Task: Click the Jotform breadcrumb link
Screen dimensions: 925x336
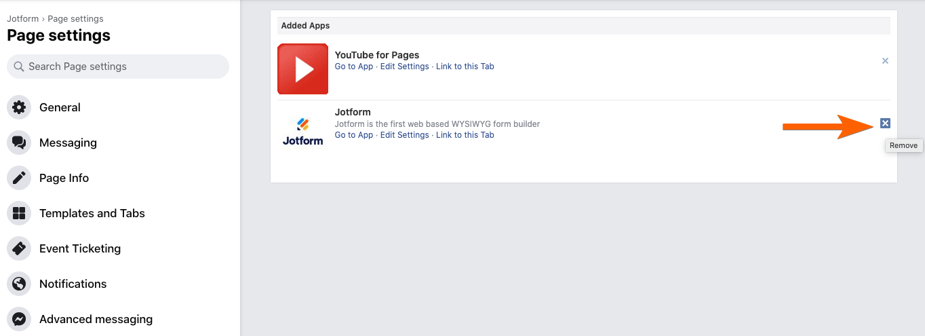Action: point(22,19)
